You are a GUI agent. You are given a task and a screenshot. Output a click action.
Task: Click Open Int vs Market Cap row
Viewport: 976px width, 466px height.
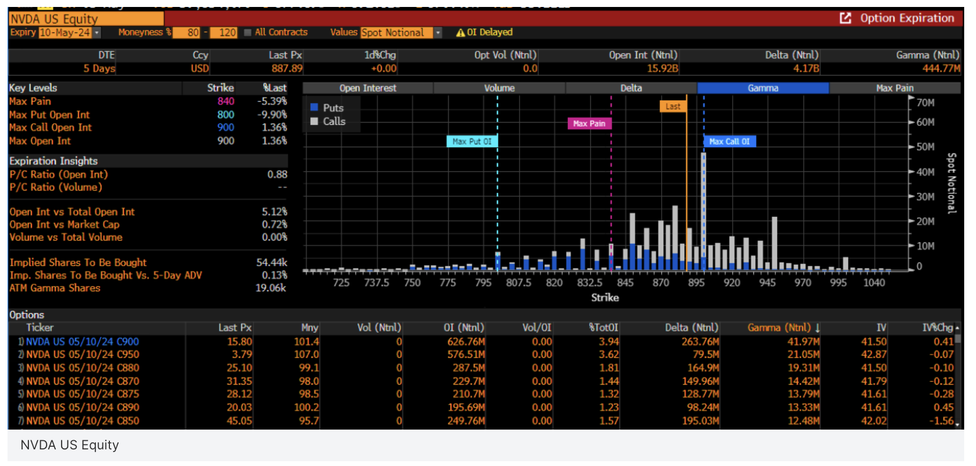[x=148, y=225]
